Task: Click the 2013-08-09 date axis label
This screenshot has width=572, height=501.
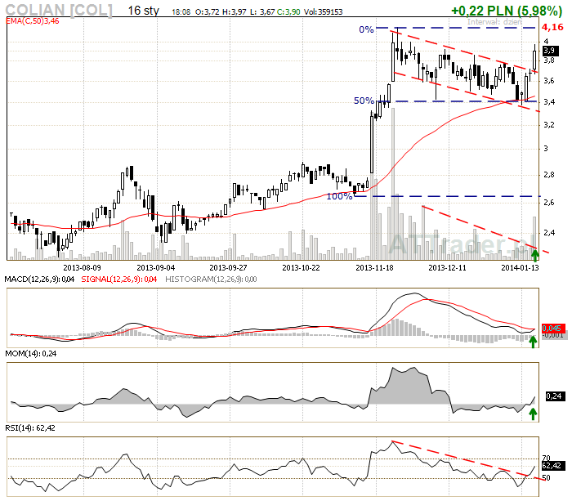Action: coord(82,268)
